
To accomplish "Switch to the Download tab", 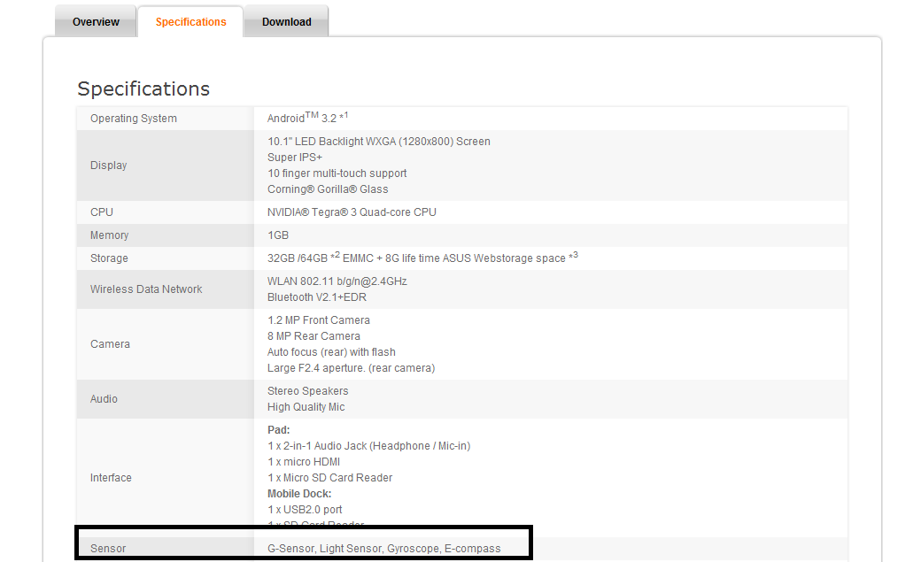I will [287, 22].
